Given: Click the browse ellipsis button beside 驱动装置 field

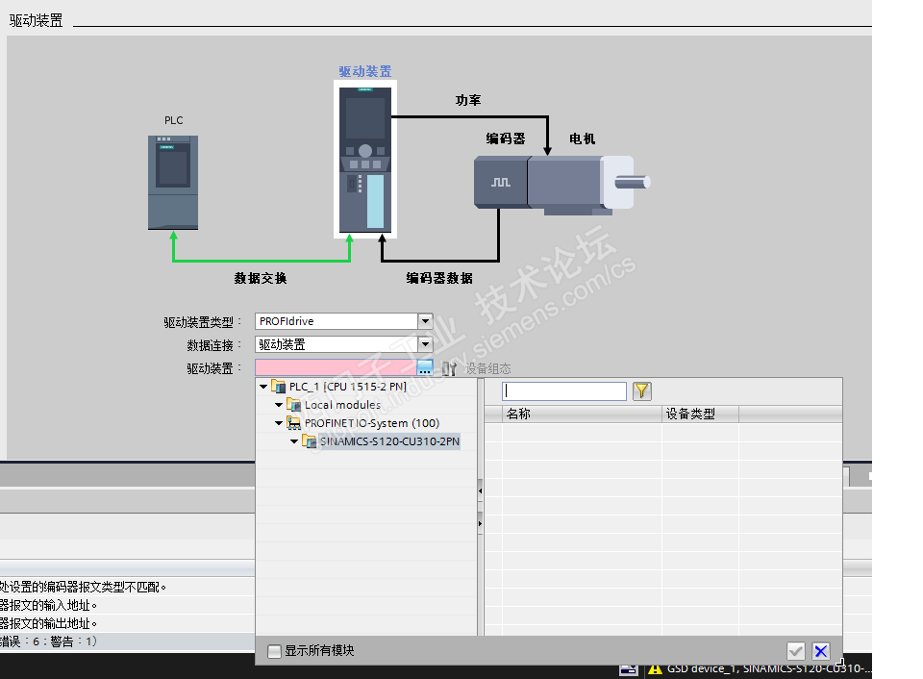Looking at the screenshot, I should pyautogui.click(x=425, y=367).
